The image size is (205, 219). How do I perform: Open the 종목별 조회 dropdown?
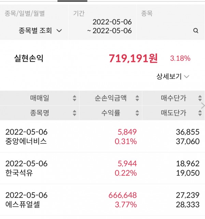(40, 31)
